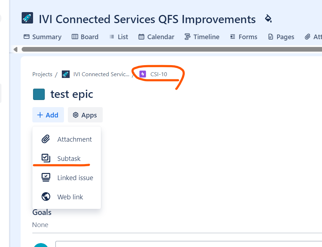Click the paperclip Attachment icon
Viewport: 322px width, 247px height.
point(46,139)
